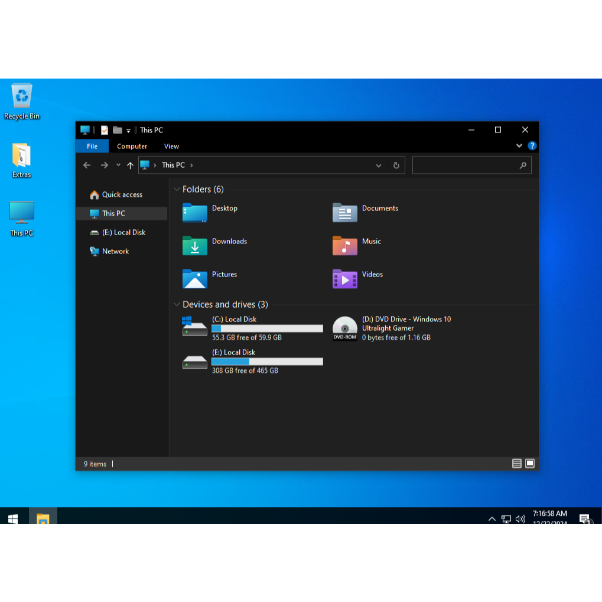The height and width of the screenshot is (602, 602).
Task: Select the DVD-ROM drive icon
Action: click(x=344, y=328)
